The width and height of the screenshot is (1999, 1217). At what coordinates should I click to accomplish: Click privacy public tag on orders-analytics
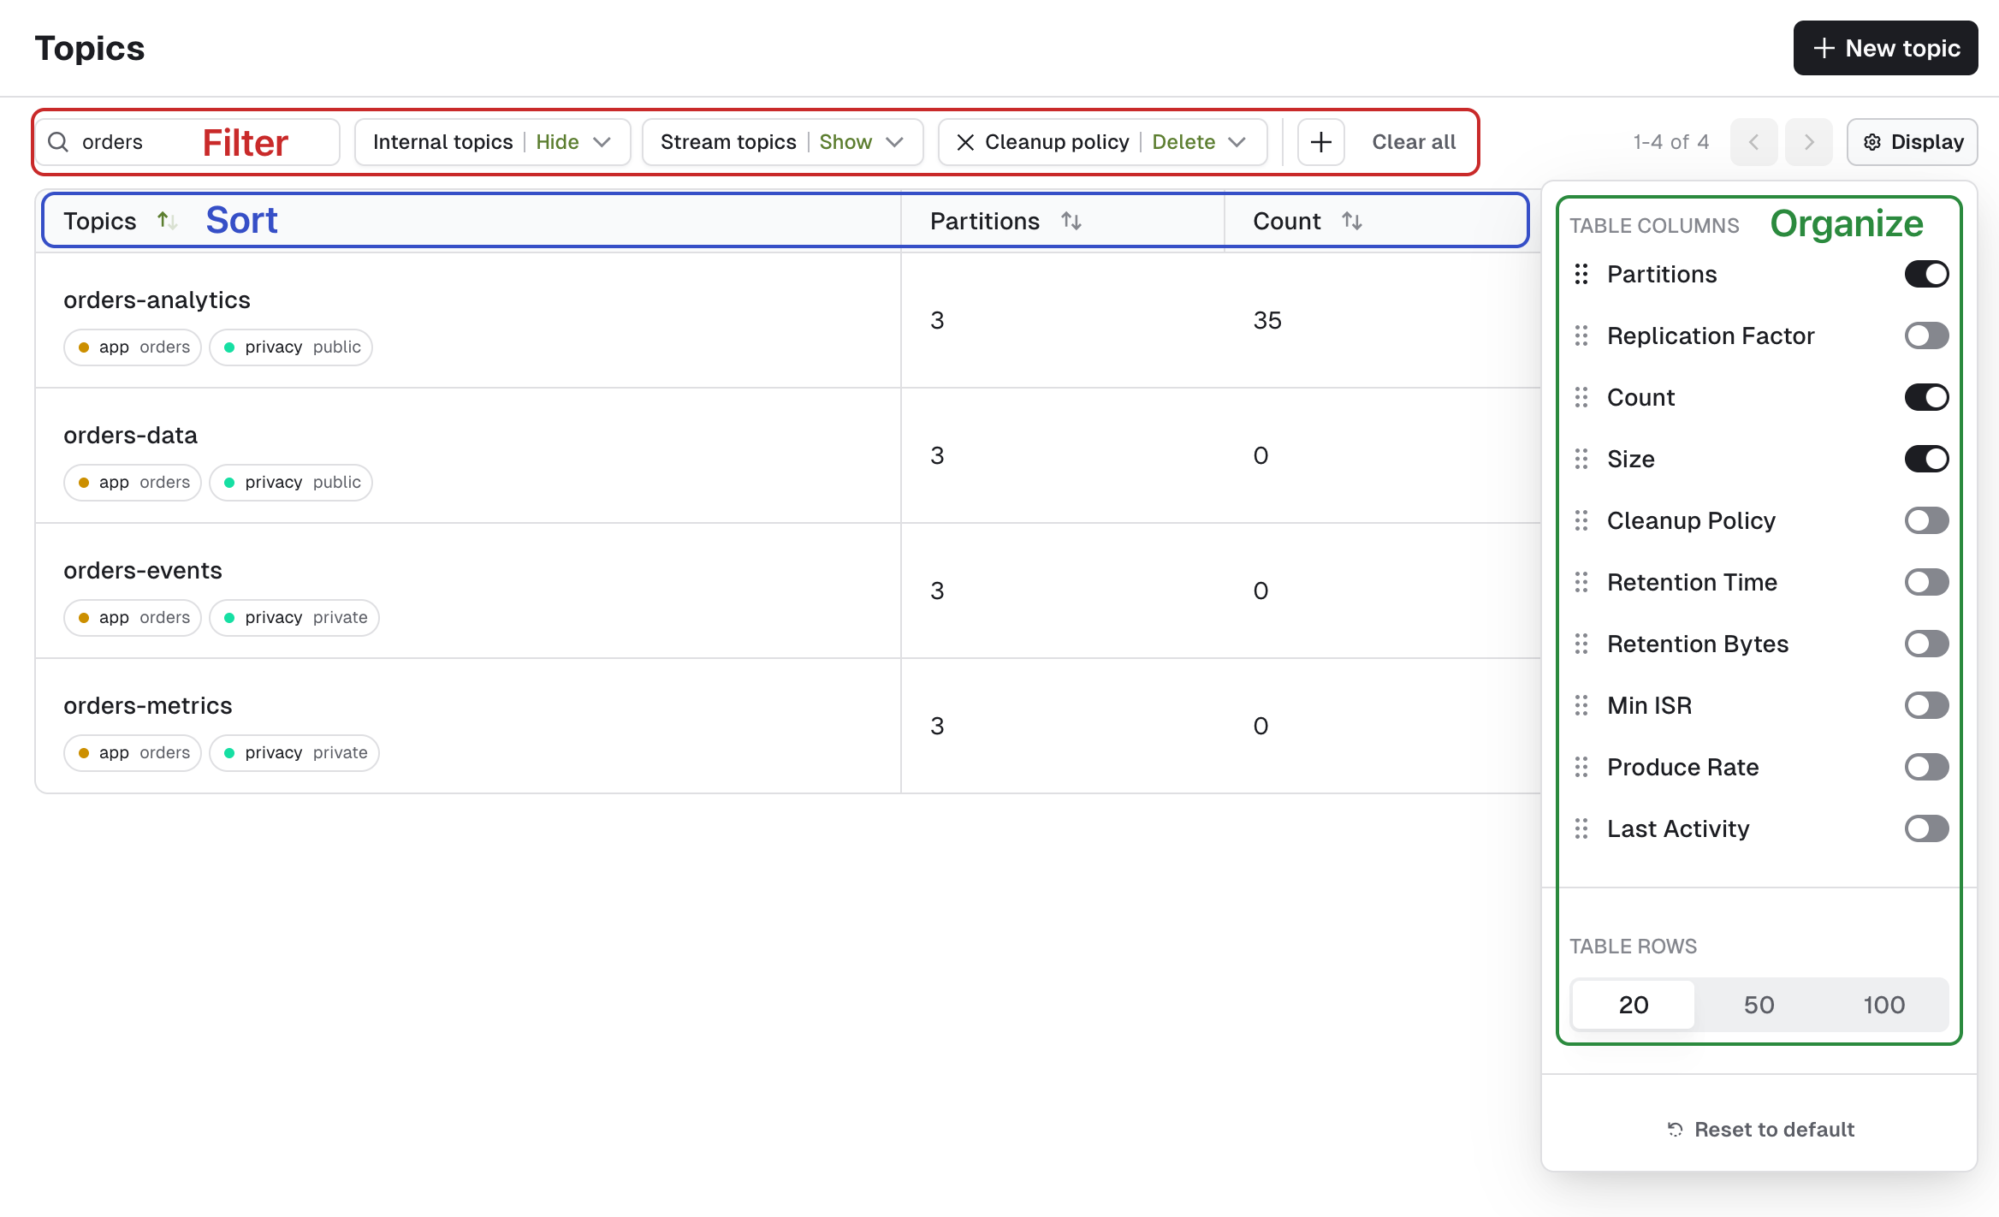(x=291, y=347)
